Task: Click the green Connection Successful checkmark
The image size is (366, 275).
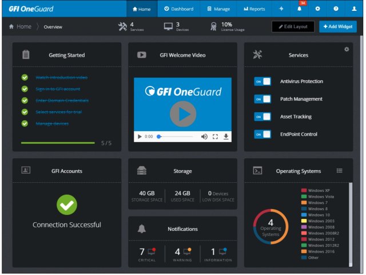Action: 67,205
